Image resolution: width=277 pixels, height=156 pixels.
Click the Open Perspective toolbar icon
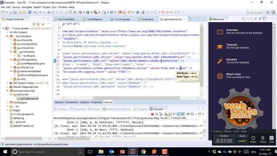click(268, 12)
